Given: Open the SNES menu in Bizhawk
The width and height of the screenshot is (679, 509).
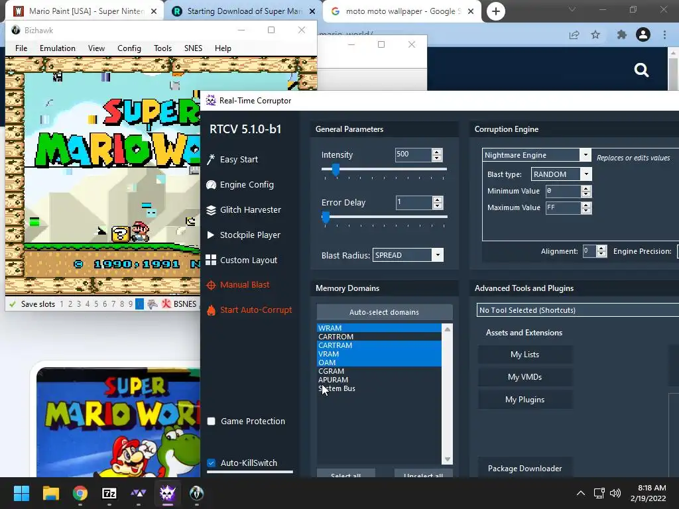Looking at the screenshot, I should (193, 48).
